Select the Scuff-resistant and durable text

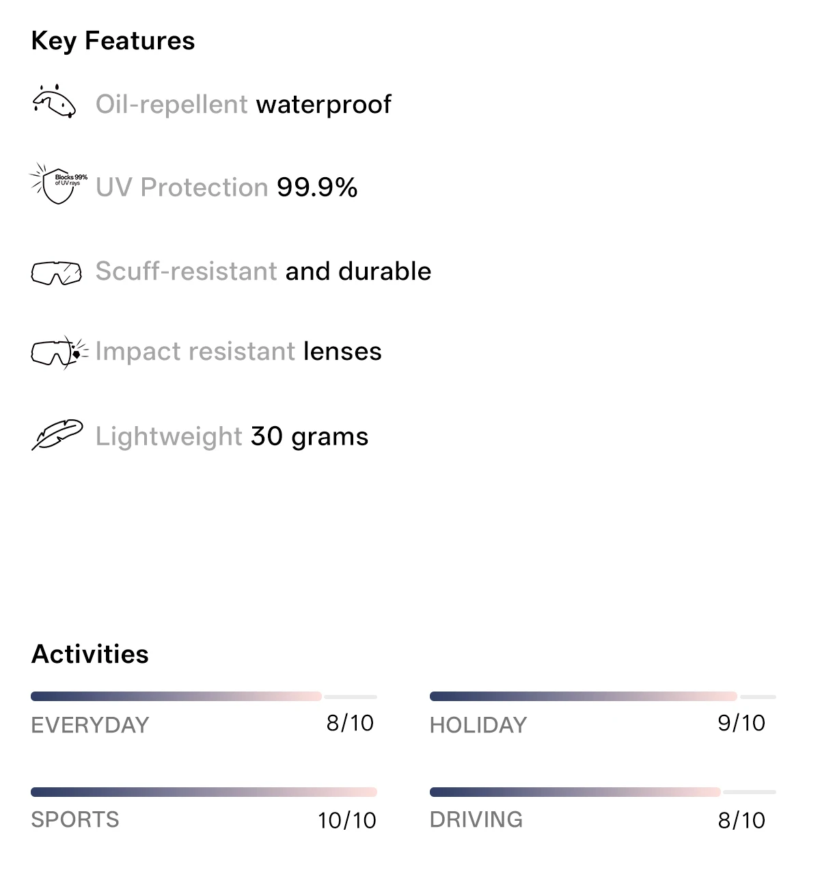pos(263,272)
